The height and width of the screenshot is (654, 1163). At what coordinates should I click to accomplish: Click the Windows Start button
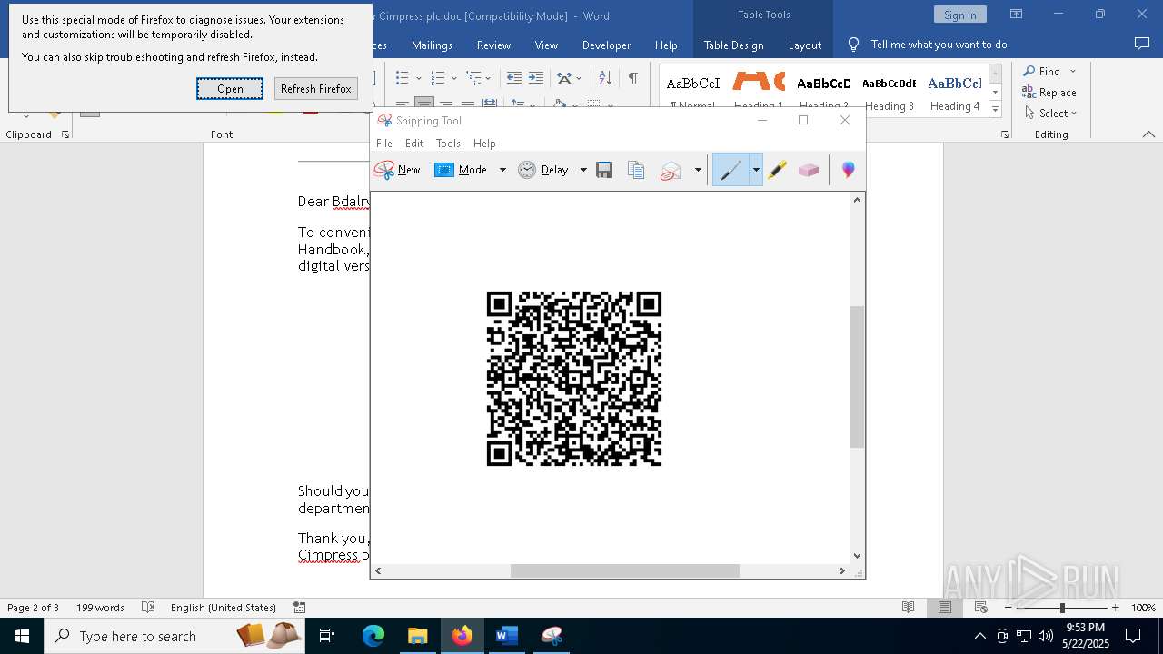[x=22, y=636]
